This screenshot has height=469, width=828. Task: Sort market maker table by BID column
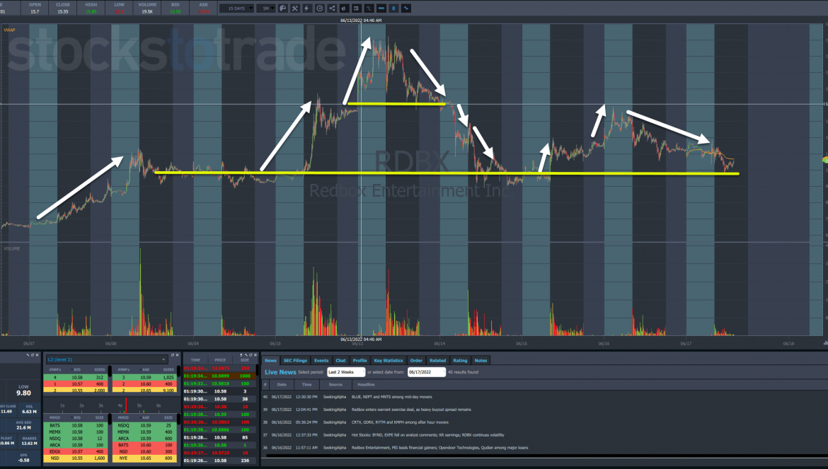pyautogui.click(x=77, y=418)
